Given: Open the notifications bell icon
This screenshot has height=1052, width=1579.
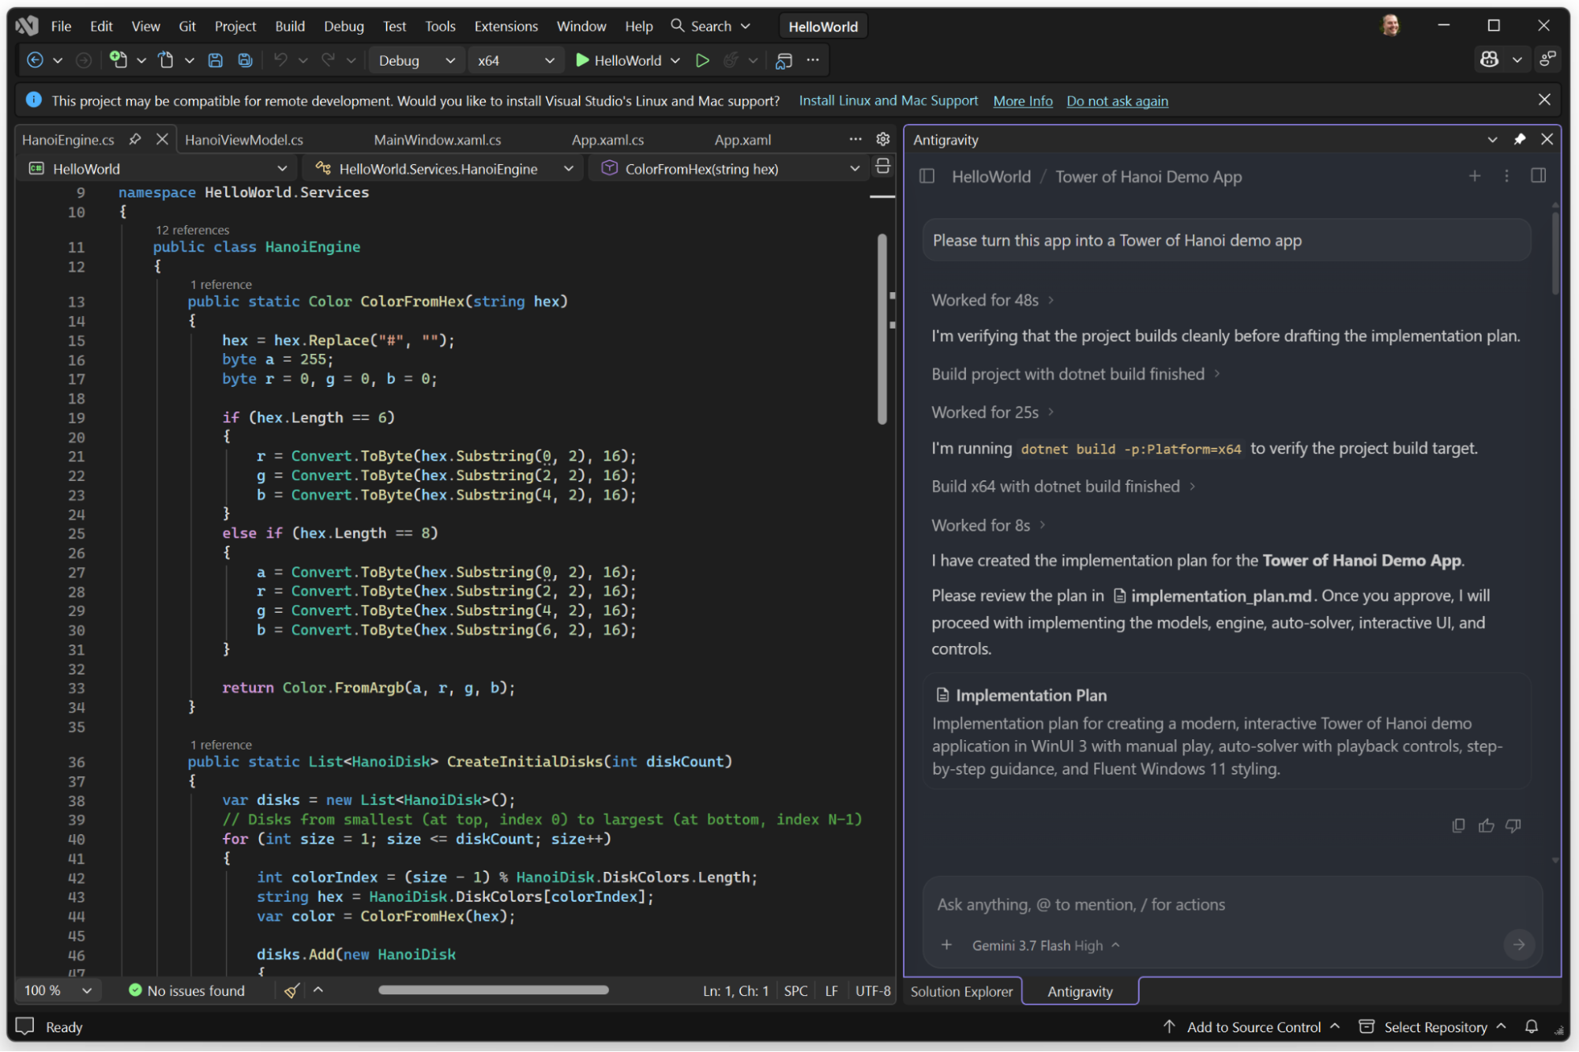Looking at the screenshot, I should [x=1532, y=1027].
